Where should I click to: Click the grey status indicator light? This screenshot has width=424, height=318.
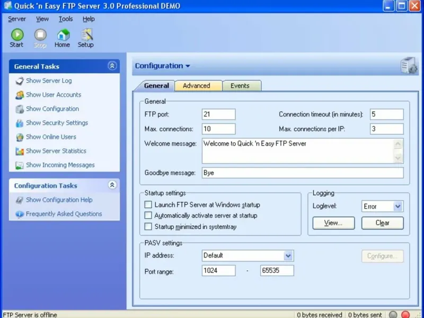393,314
